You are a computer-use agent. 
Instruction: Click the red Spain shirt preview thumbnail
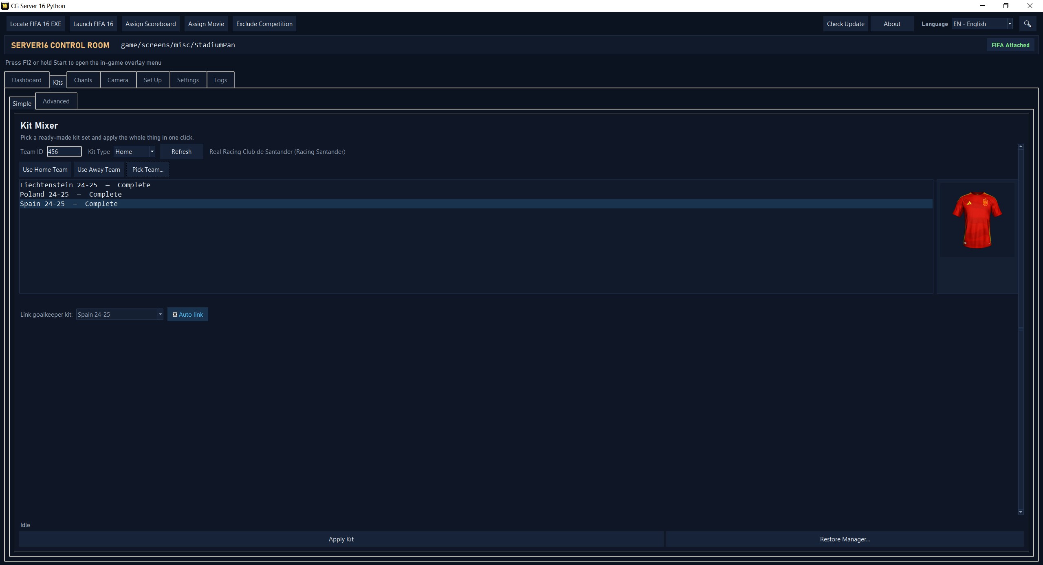click(977, 220)
